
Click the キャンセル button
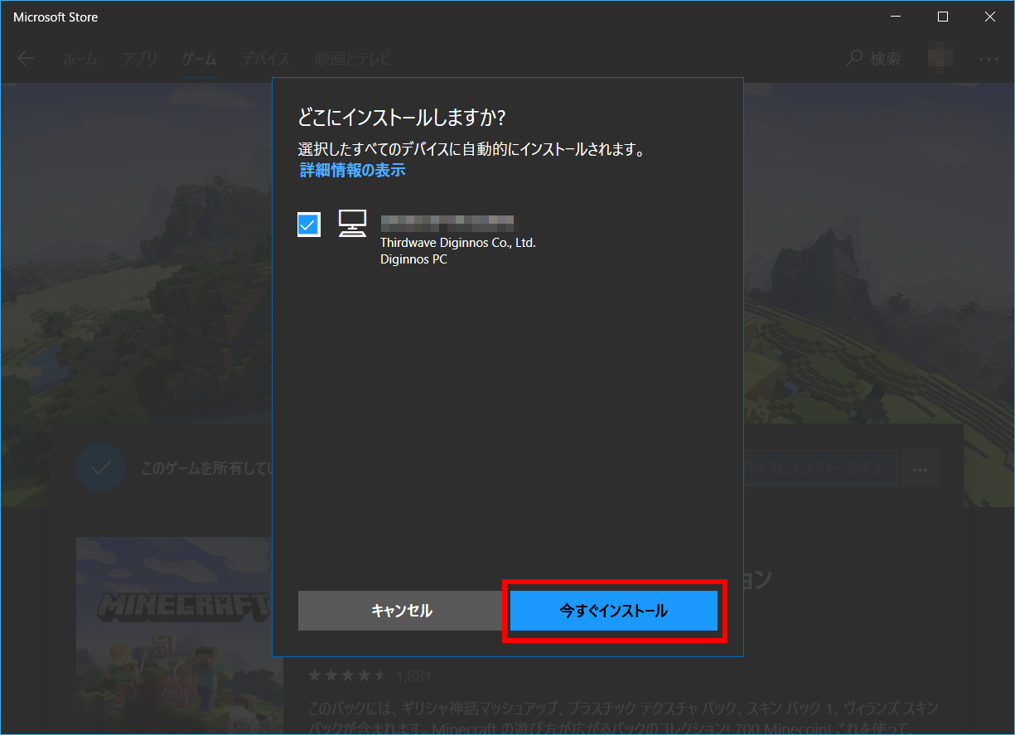(x=401, y=611)
